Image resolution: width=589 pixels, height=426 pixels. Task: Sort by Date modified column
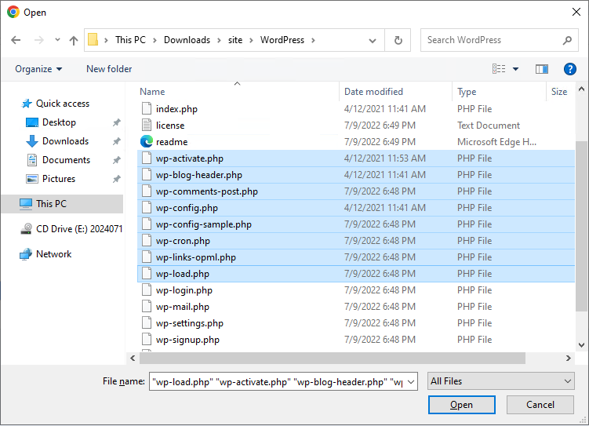(373, 92)
